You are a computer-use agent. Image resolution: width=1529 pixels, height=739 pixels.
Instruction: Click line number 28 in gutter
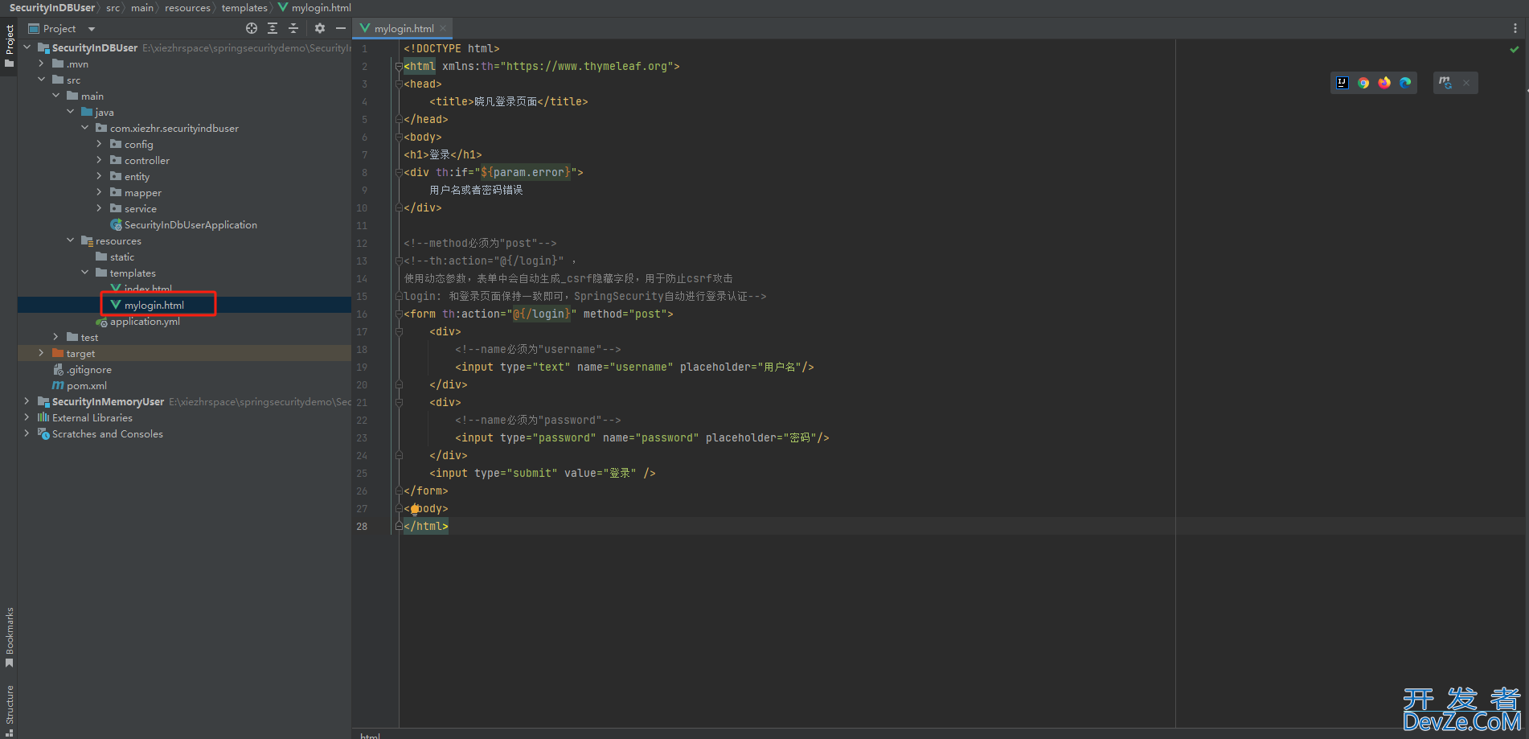362,527
